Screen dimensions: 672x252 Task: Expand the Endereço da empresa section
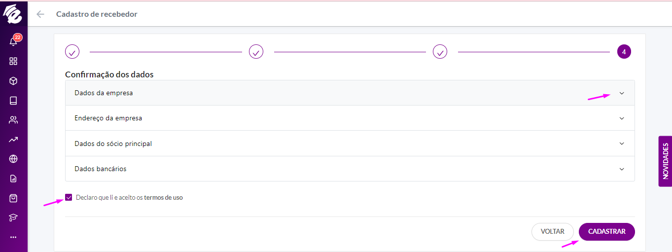[350, 118]
